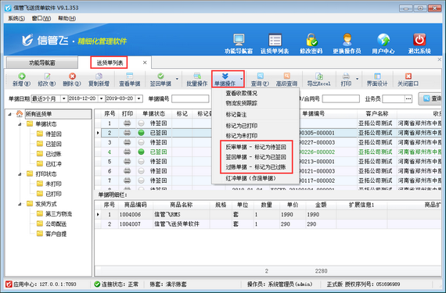Click grey status circle in row 3
Screen dimensions: 446x293
pyautogui.click(x=141, y=142)
